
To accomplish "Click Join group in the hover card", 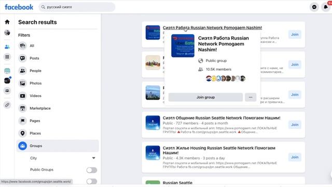I will pyautogui.click(x=205, y=97).
